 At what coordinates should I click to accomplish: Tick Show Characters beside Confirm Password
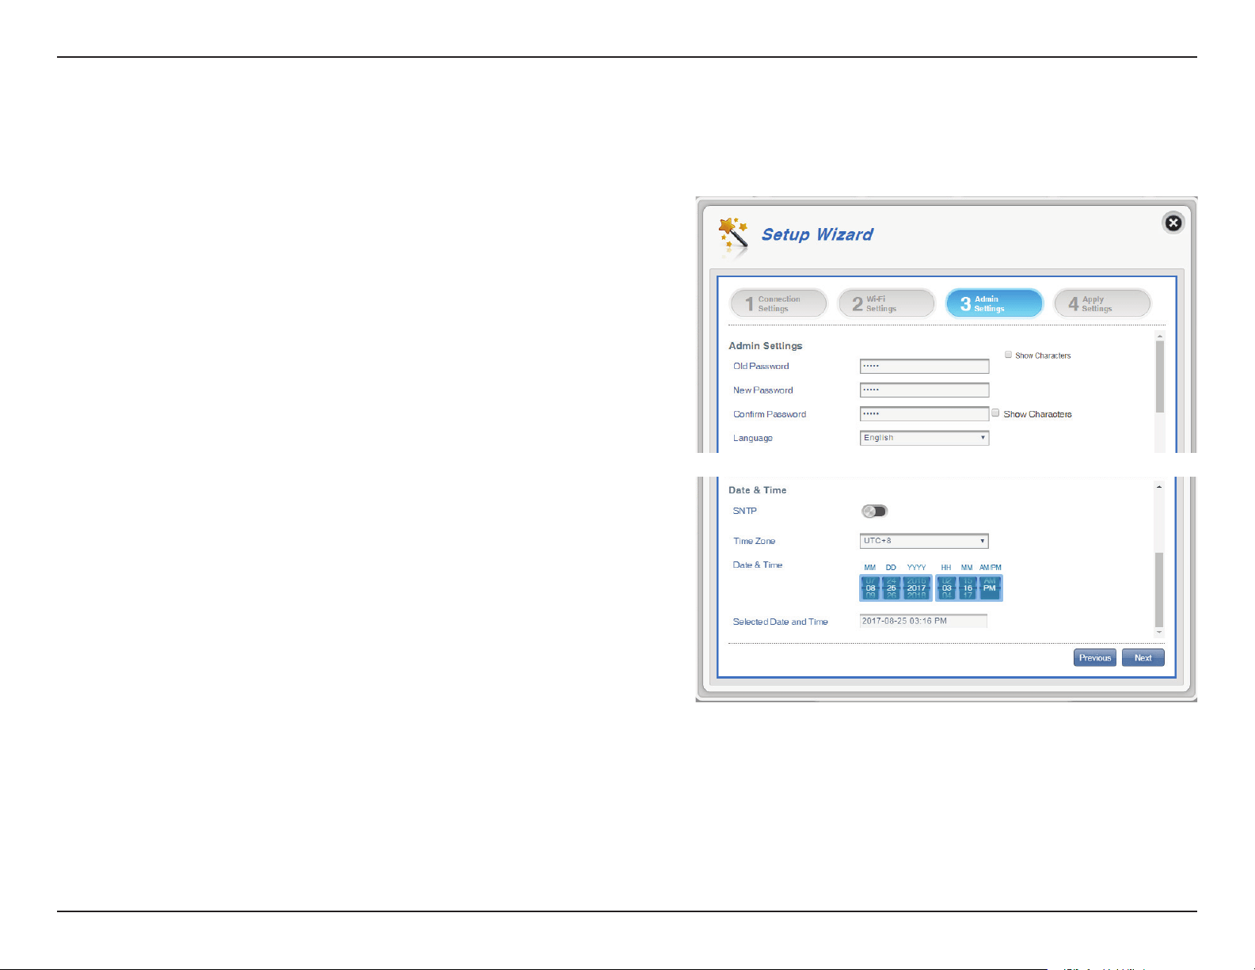coord(995,413)
